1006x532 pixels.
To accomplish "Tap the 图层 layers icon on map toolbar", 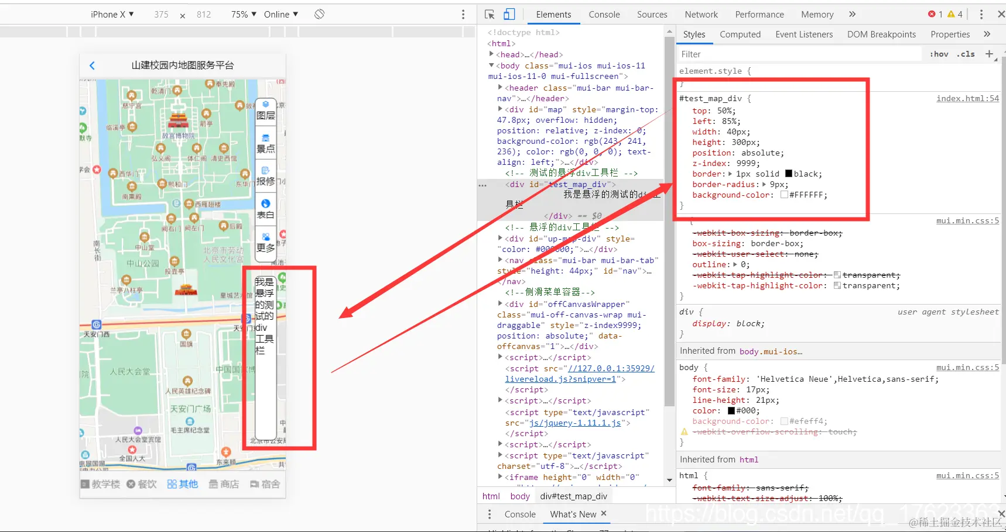I will point(265,105).
